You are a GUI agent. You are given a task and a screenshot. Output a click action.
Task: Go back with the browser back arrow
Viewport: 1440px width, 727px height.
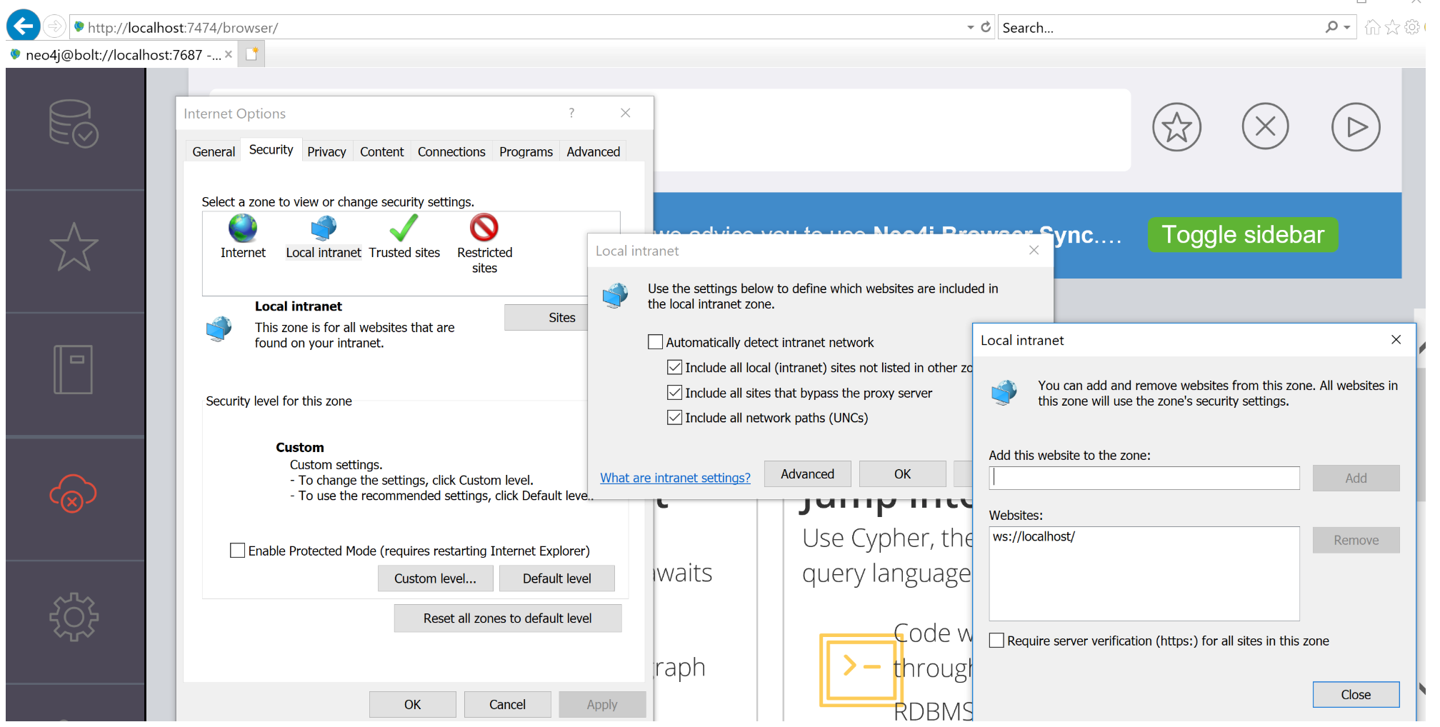23,26
